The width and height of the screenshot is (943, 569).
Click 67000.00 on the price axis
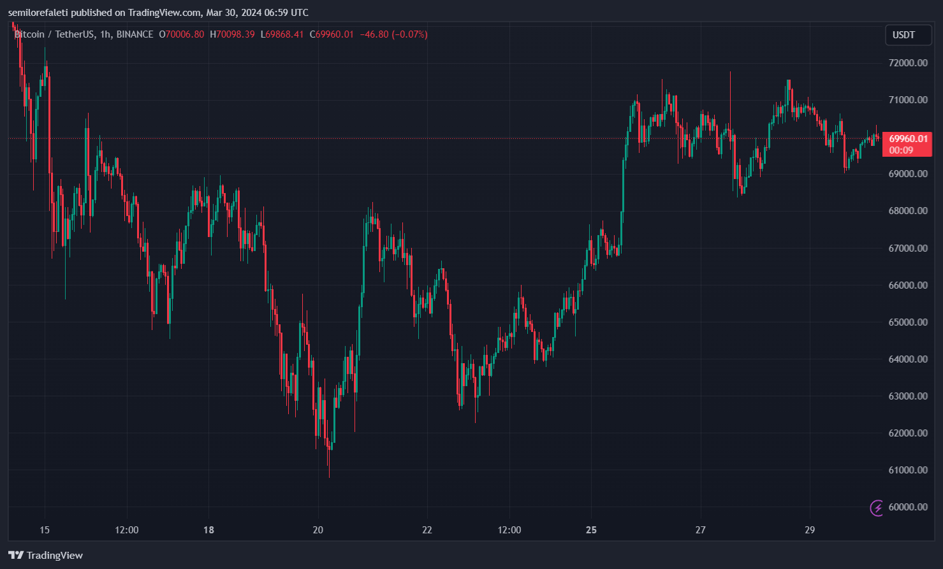pos(908,248)
